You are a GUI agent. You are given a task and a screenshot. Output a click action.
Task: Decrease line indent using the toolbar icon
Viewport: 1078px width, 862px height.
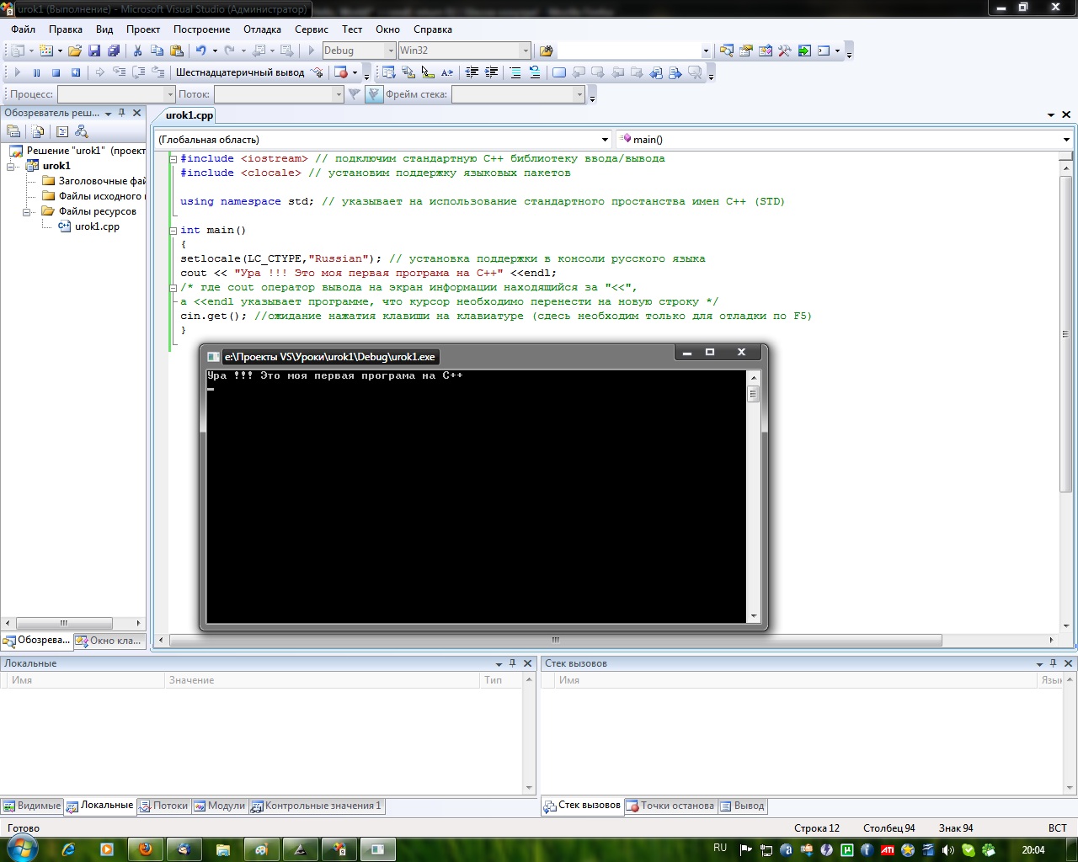click(472, 72)
